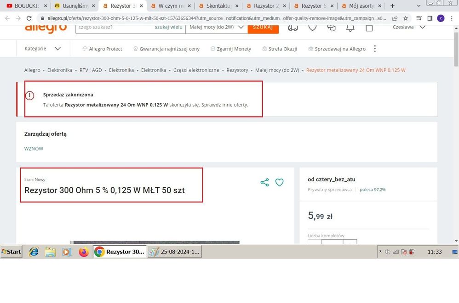Click the browser address bar URL

pos(217,18)
